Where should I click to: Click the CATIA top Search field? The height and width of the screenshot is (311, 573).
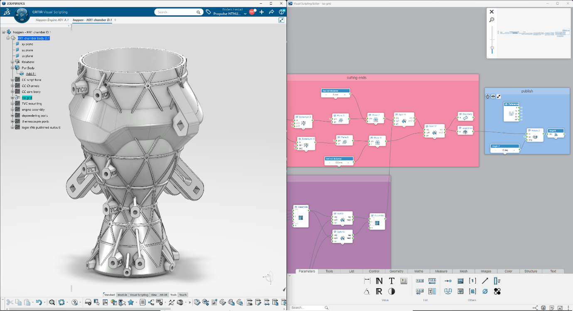[x=179, y=12]
